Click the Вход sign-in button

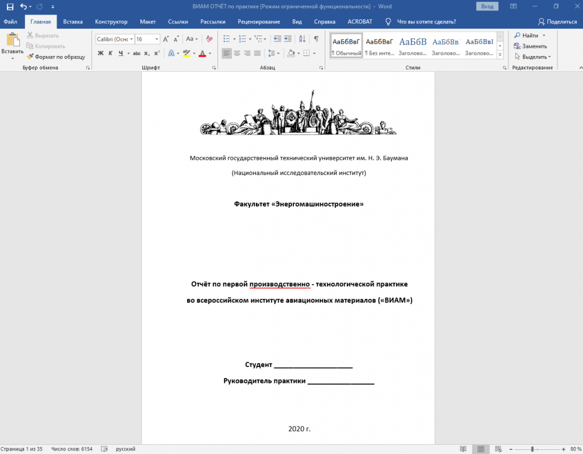tap(487, 6)
